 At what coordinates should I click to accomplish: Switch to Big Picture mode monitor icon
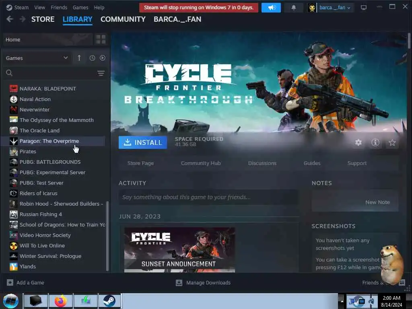(x=363, y=8)
